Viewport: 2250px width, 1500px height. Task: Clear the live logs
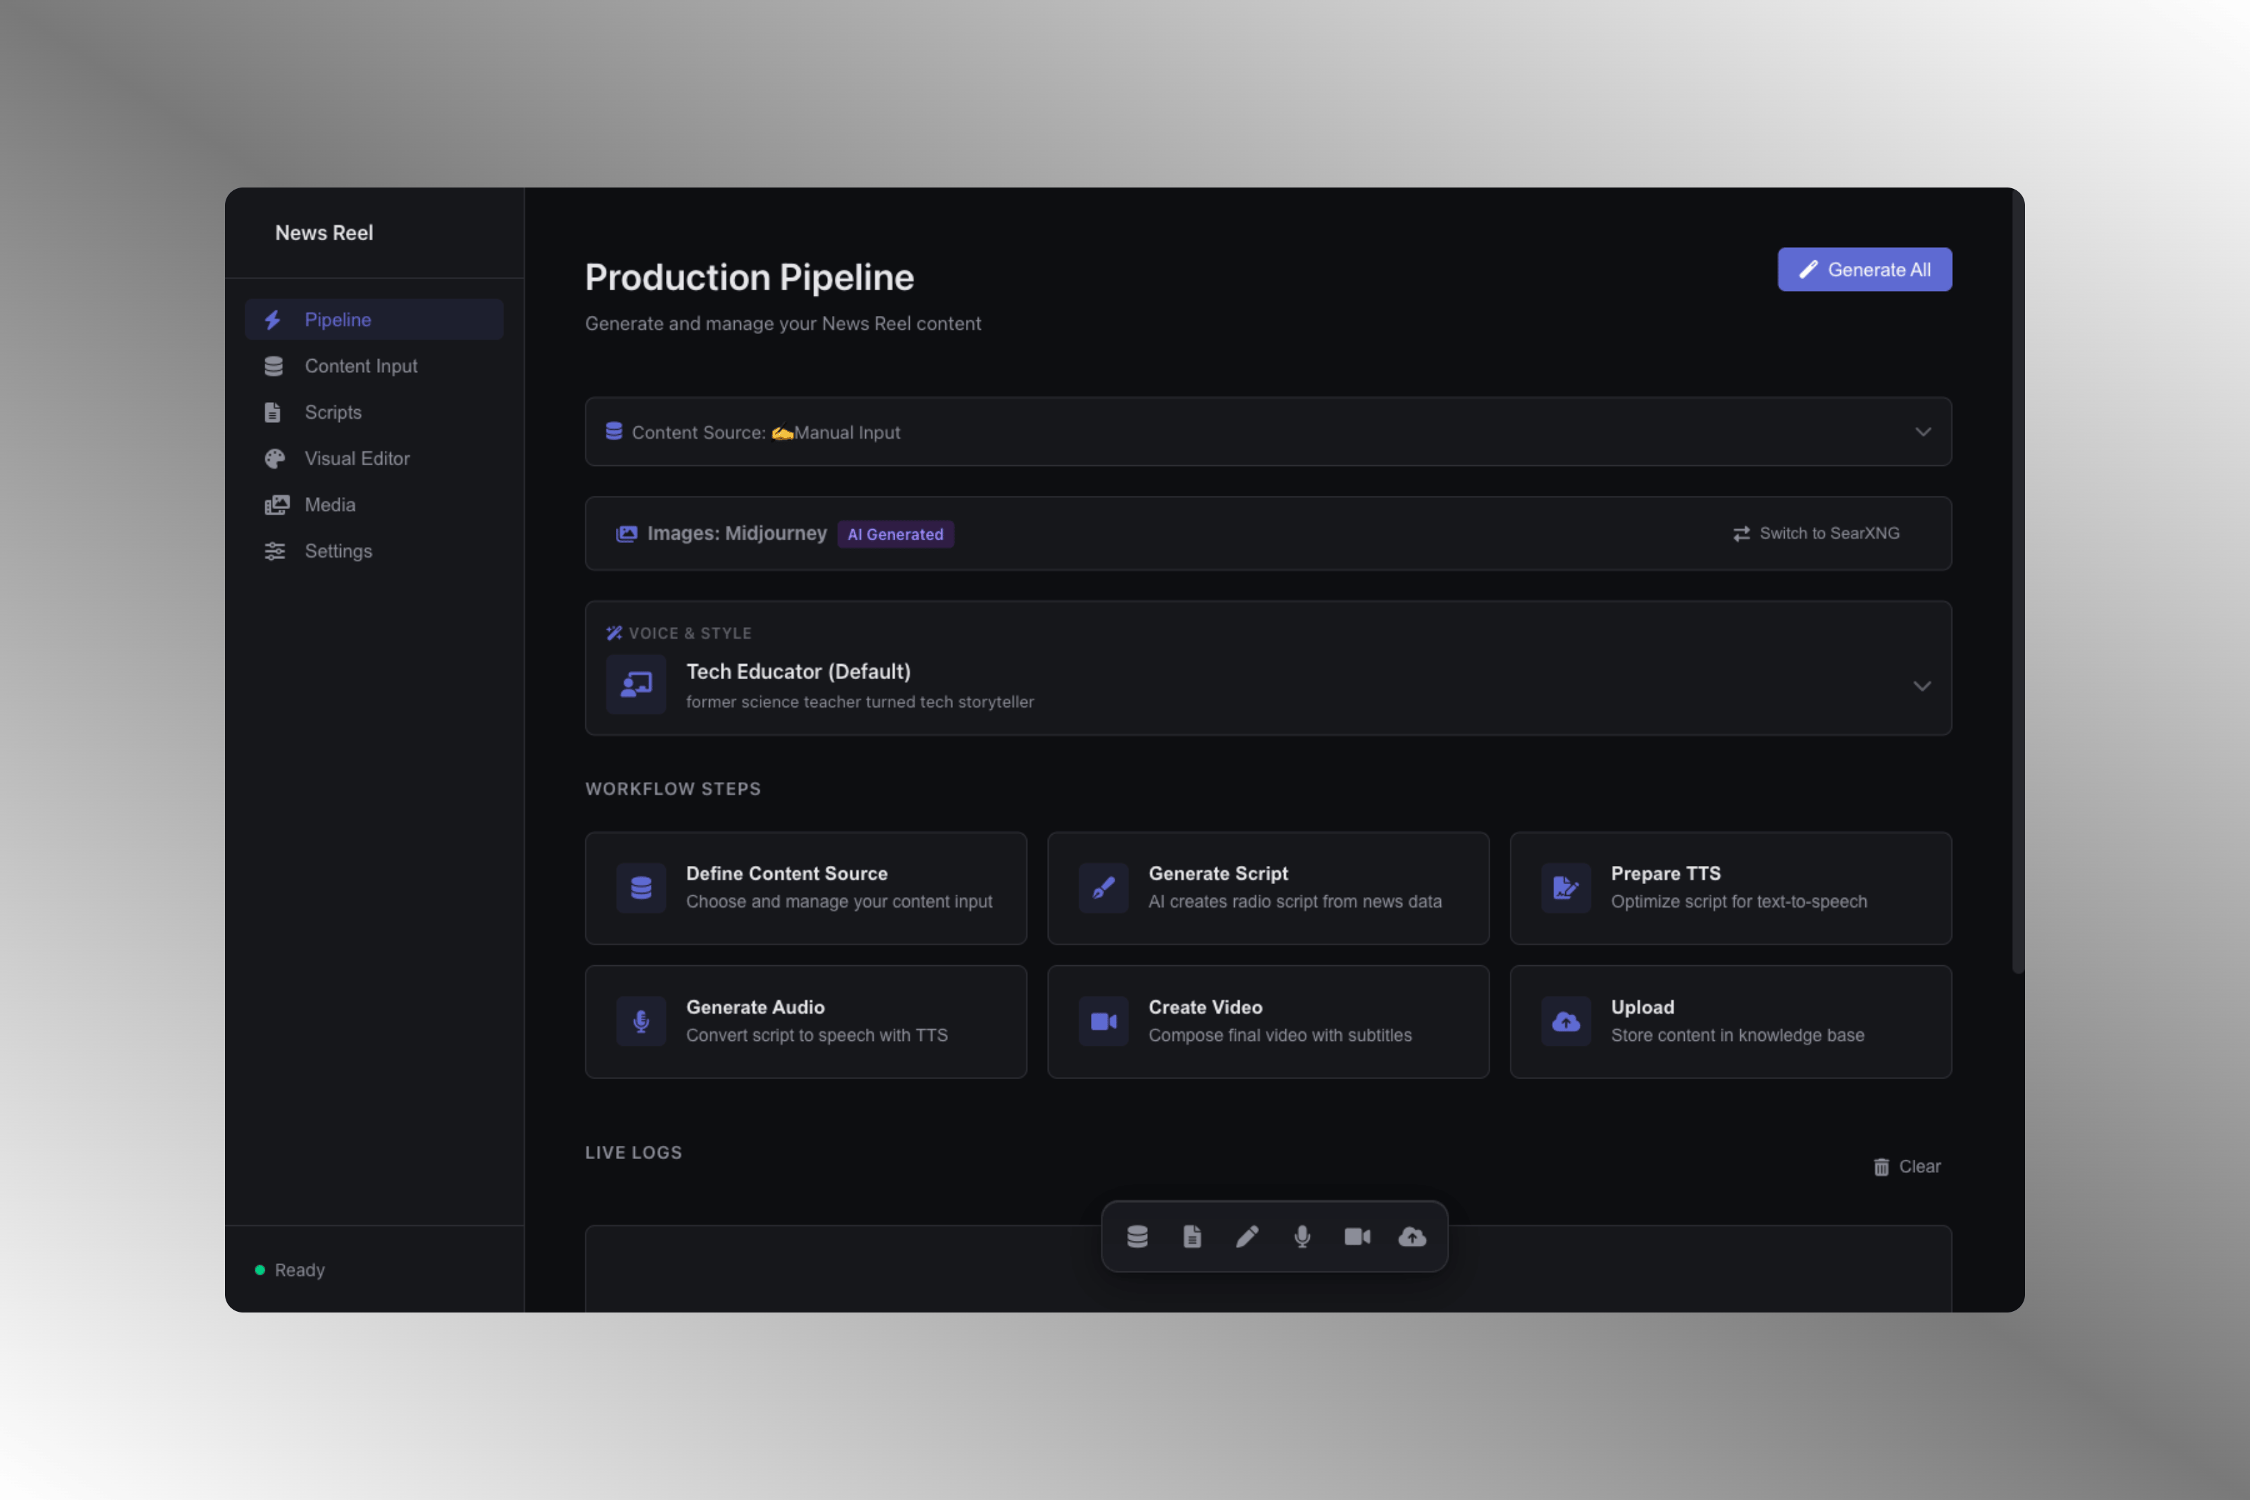[1906, 1166]
